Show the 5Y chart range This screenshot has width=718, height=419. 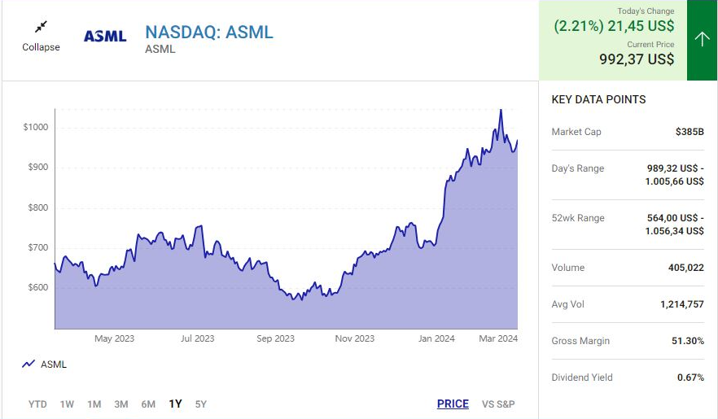[200, 404]
